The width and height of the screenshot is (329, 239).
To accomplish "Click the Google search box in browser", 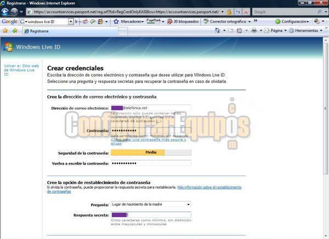I will coord(284,12).
